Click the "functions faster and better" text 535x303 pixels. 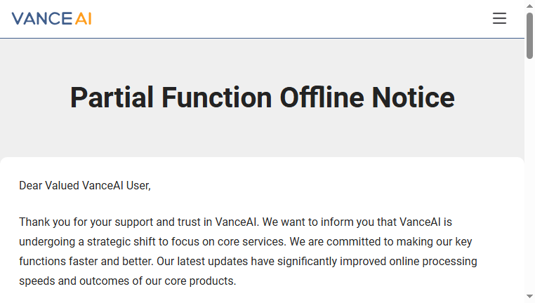pos(86,262)
